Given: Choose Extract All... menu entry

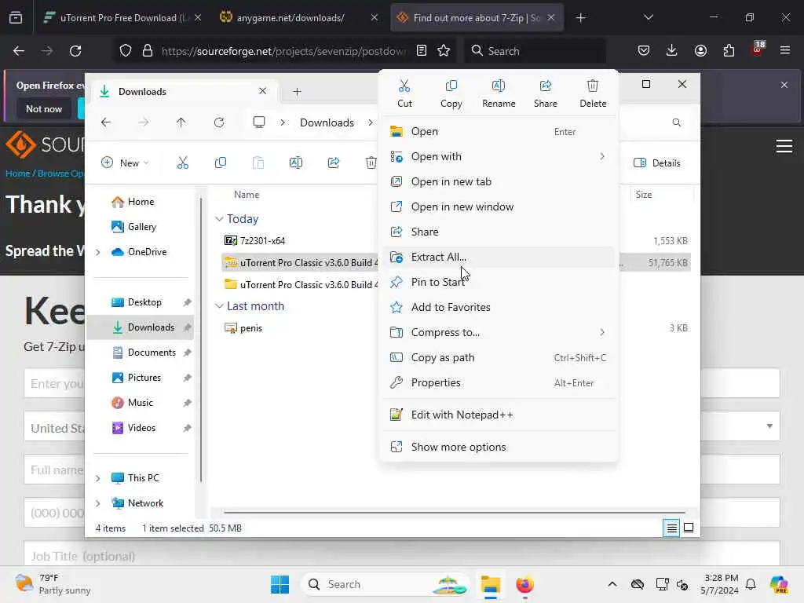Looking at the screenshot, I should (x=499, y=257).
